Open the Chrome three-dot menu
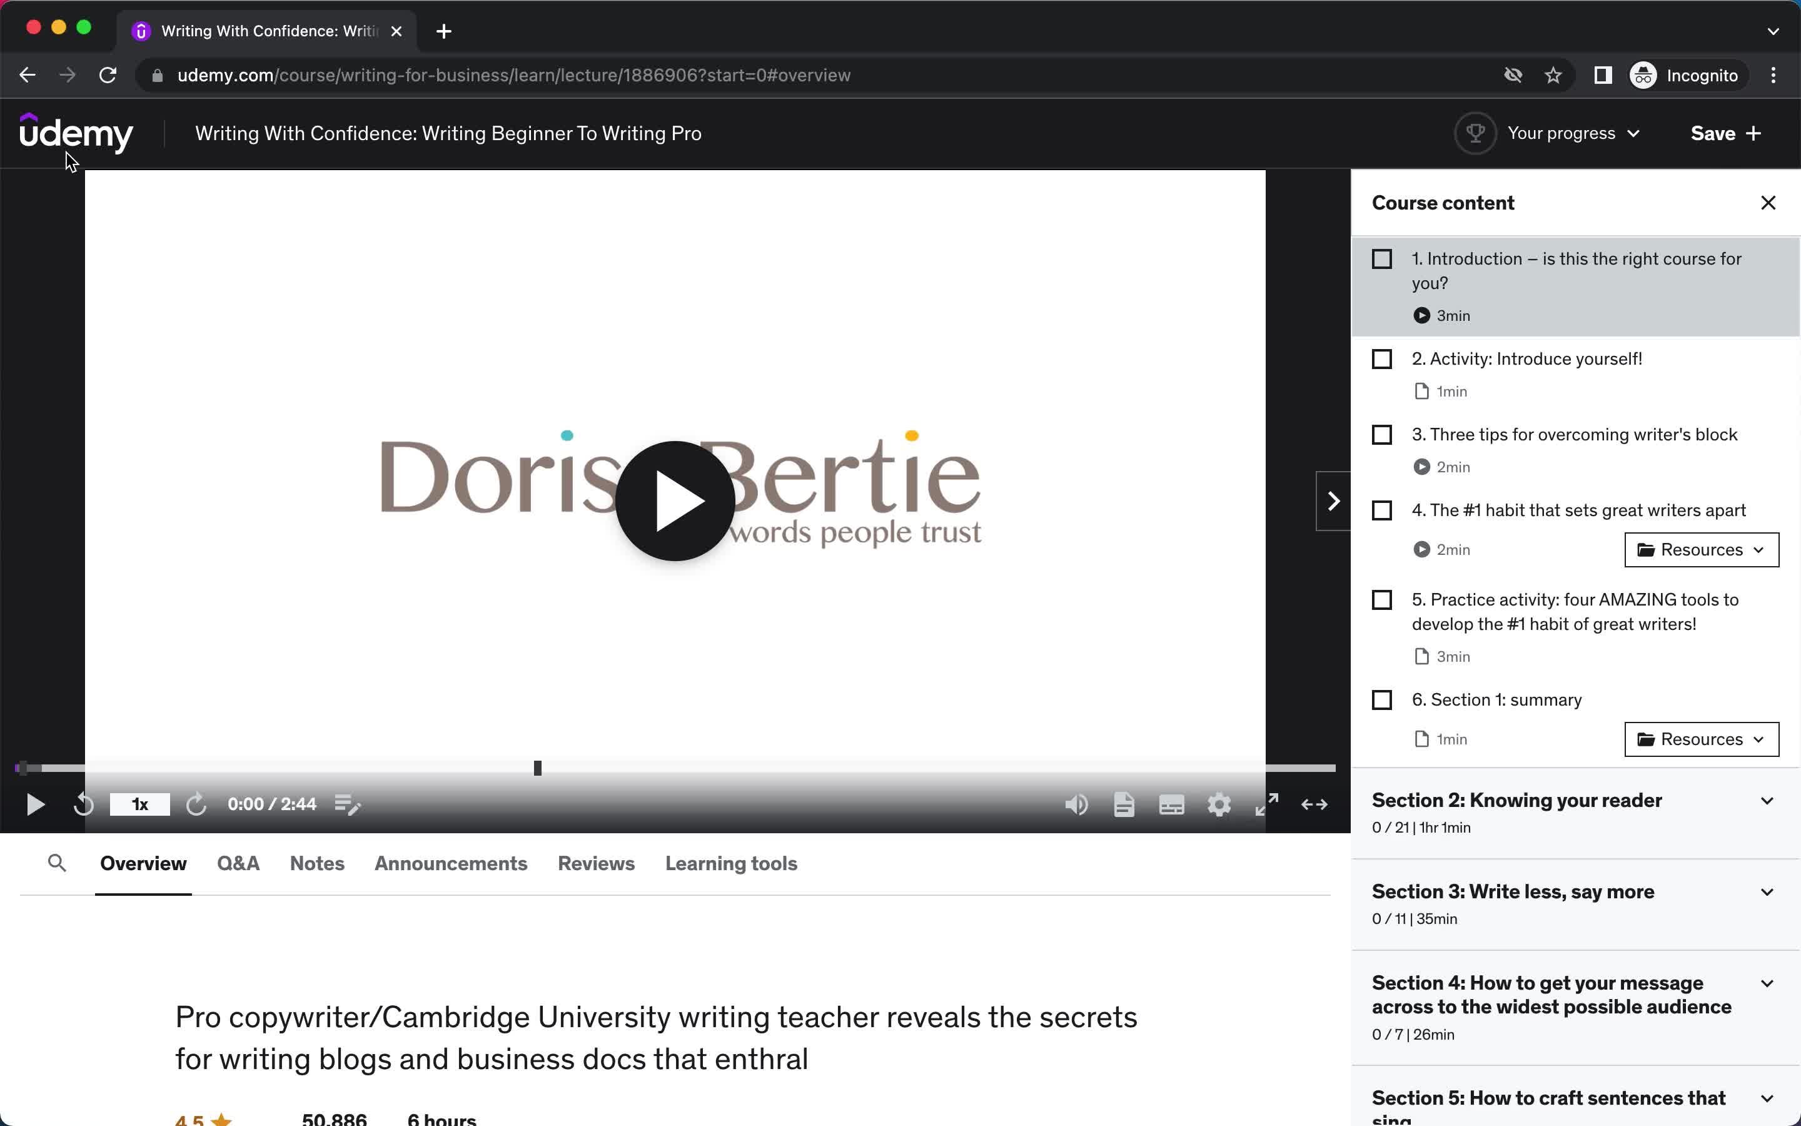This screenshot has height=1126, width=1801. click(x=1773, y=75)
